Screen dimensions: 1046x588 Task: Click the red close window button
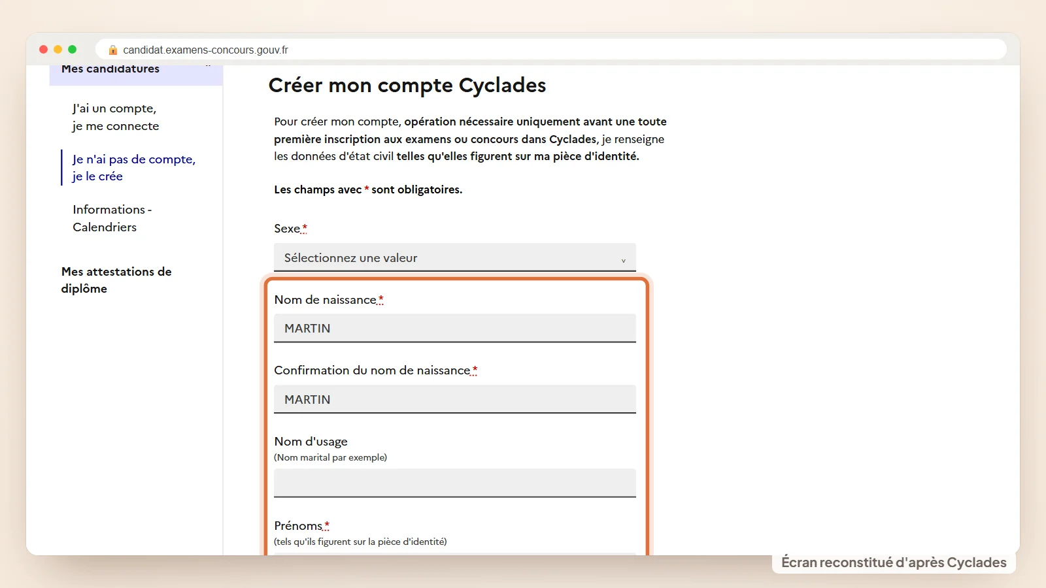point(44,50)
